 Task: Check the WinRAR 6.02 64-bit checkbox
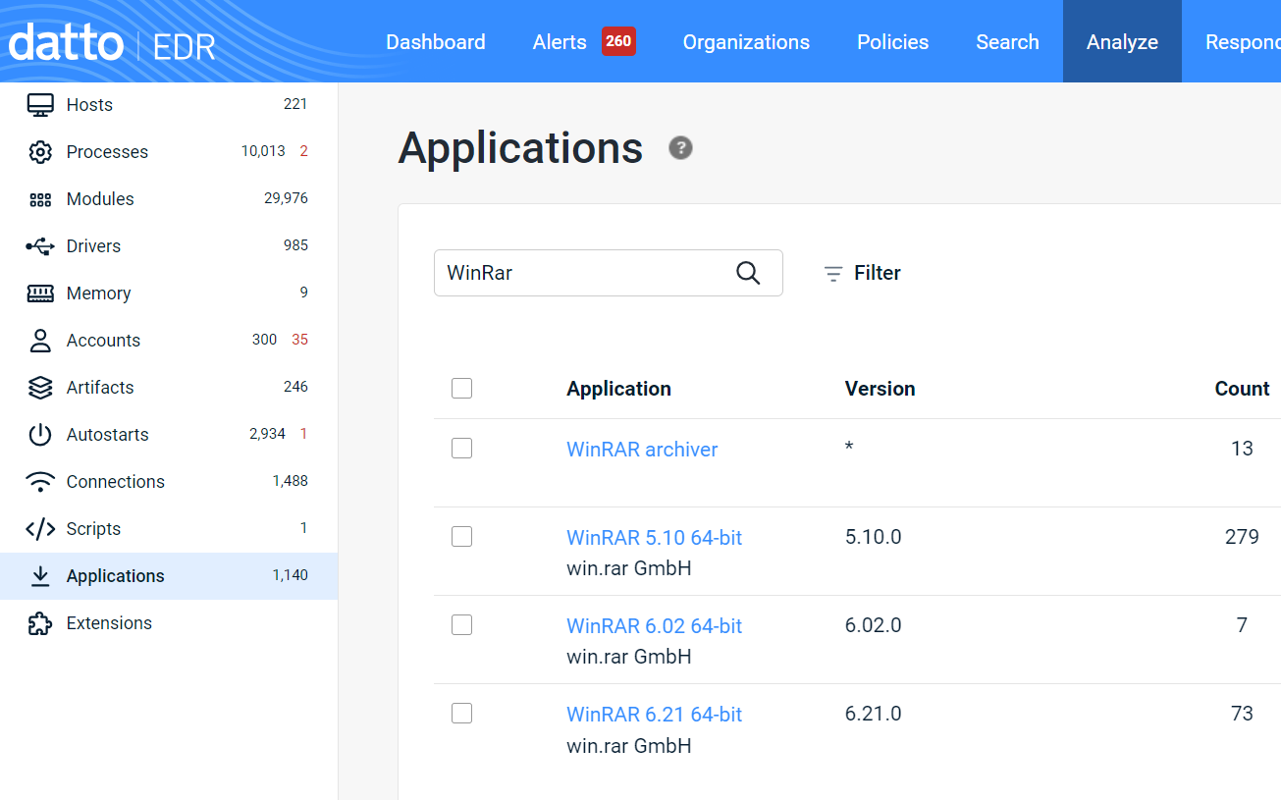(461, 625)
